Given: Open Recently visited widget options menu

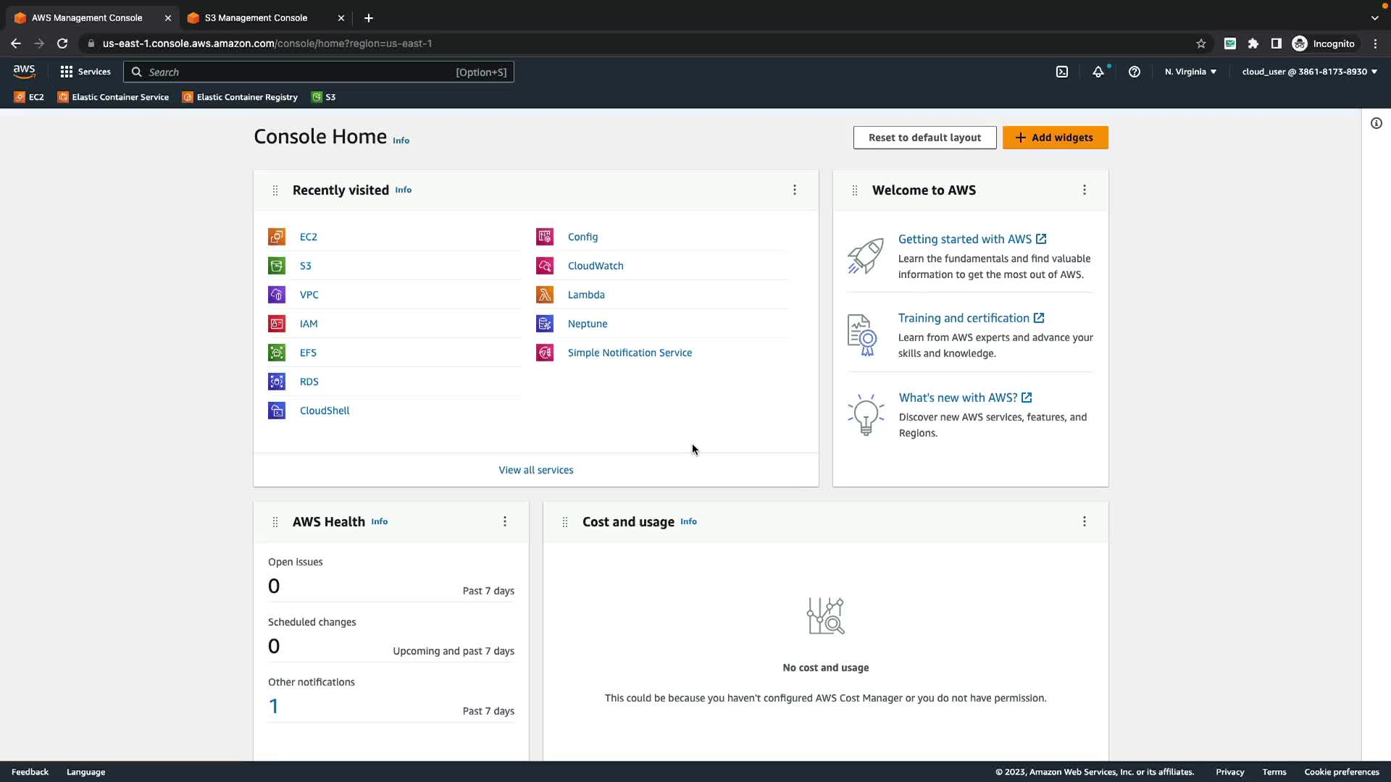Looking at the screenshot, I should point(795,190).
